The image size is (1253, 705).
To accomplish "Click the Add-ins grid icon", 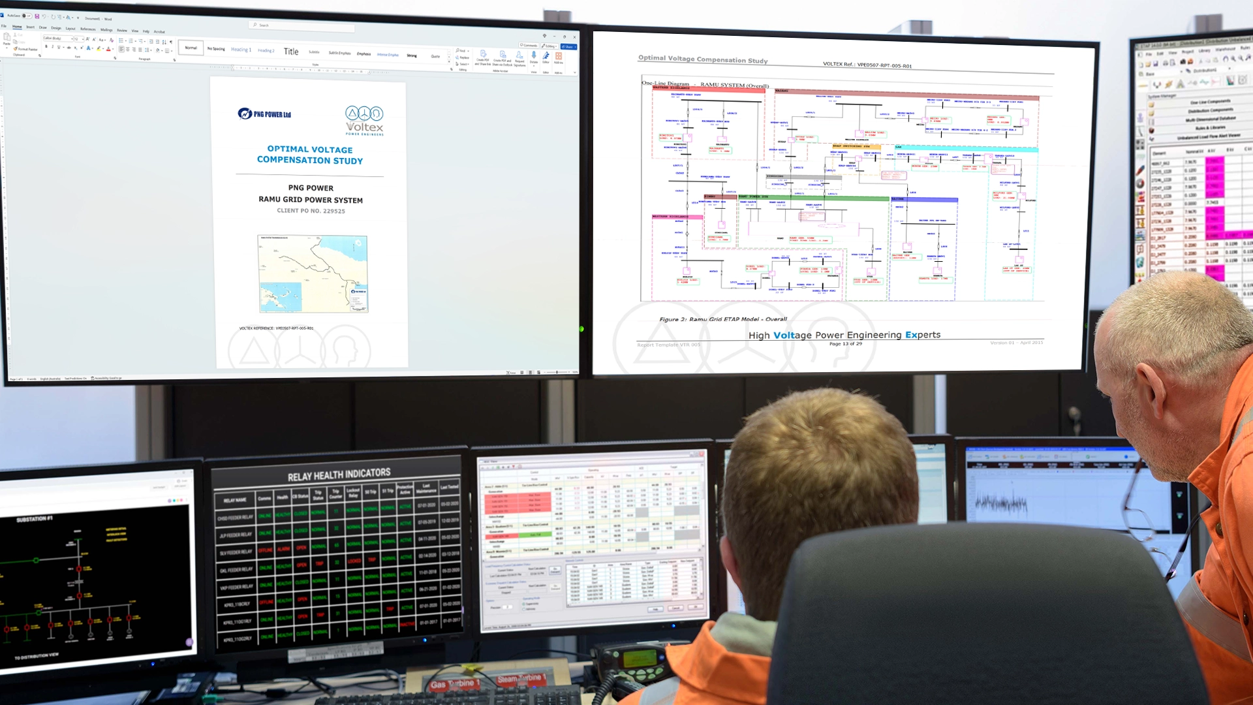I will (x=559, y=56).
